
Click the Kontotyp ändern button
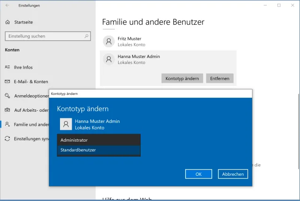click(x=182, y=79)
